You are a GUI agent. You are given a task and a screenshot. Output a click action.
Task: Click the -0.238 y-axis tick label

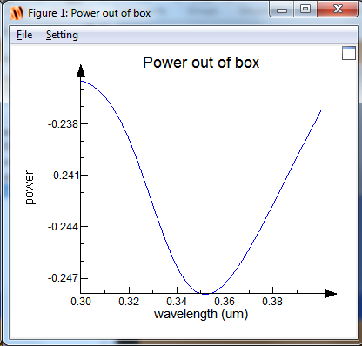coord(63,124)
